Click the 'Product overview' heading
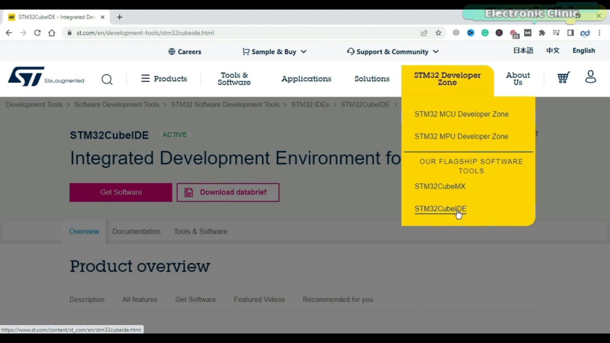Viewport: 610px width, 343px height. [140, 266]
